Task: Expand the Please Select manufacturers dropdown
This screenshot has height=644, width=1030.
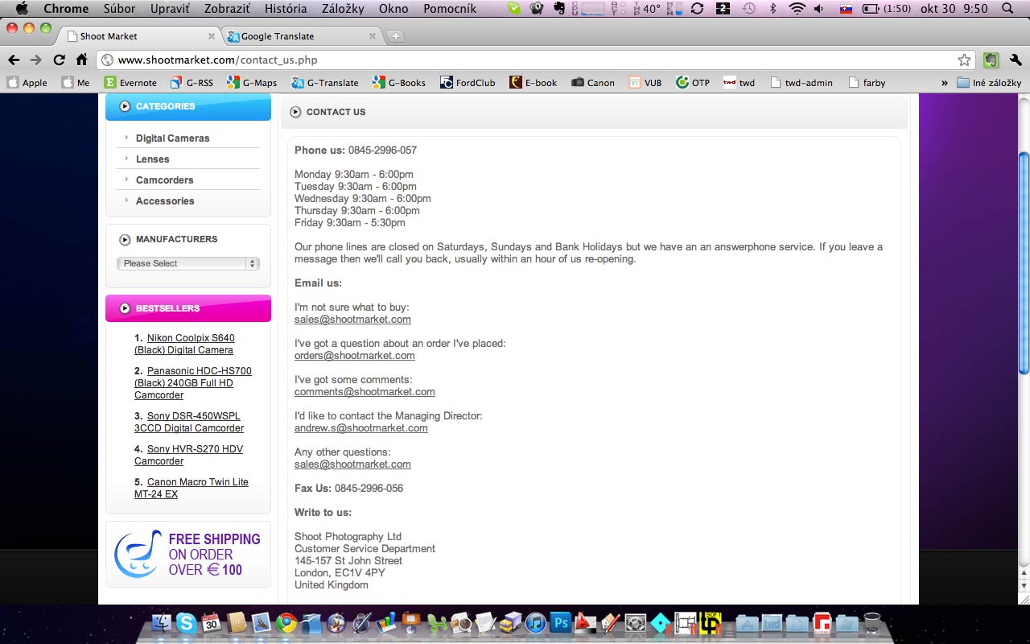Action: point(187,263)
